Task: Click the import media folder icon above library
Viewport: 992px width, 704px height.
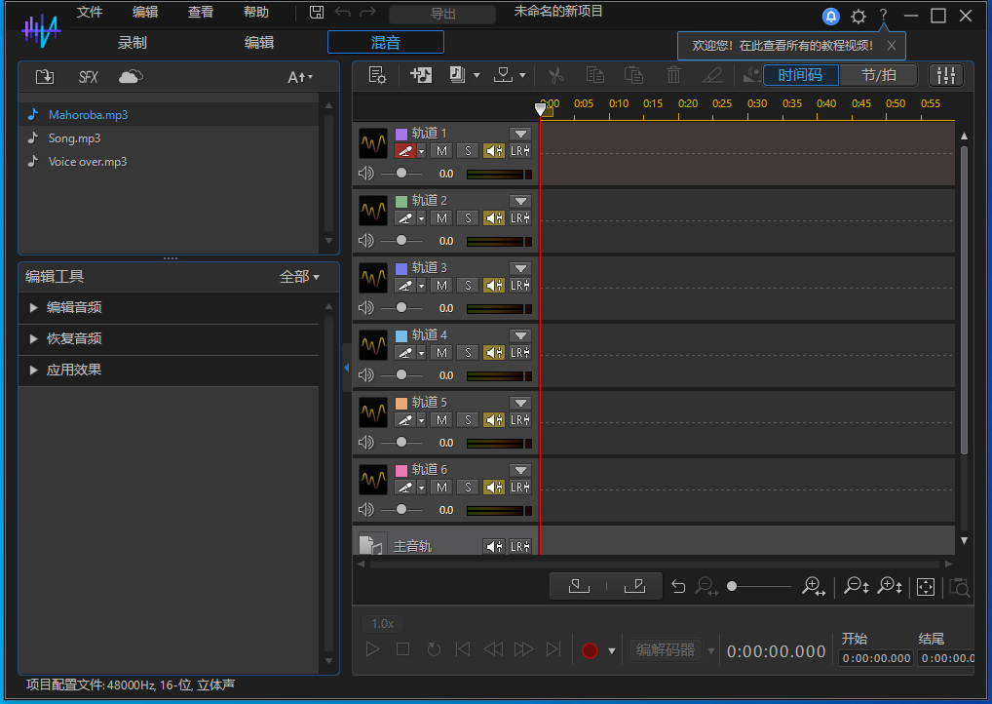Action: click(x=44, y=76)
